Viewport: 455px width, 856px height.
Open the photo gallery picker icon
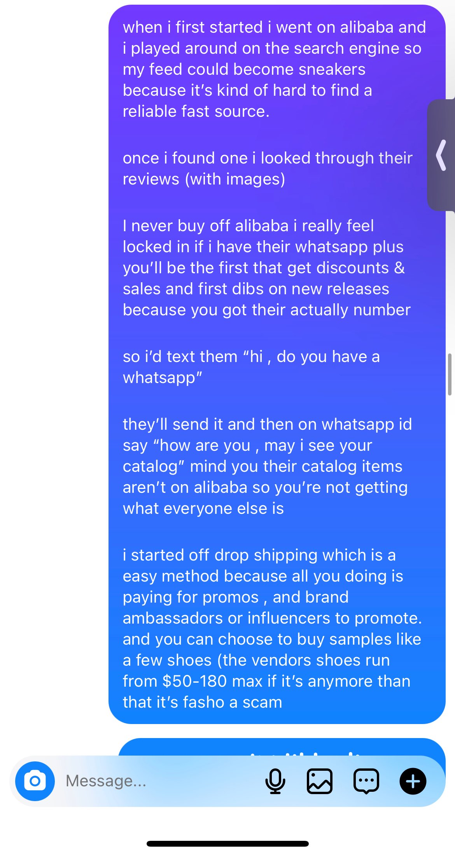[319, 781]
